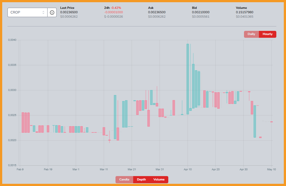This screenshot has height=186, width=286.
Task: Click the Ask price 0.00236500
Action: coord(157,12)
